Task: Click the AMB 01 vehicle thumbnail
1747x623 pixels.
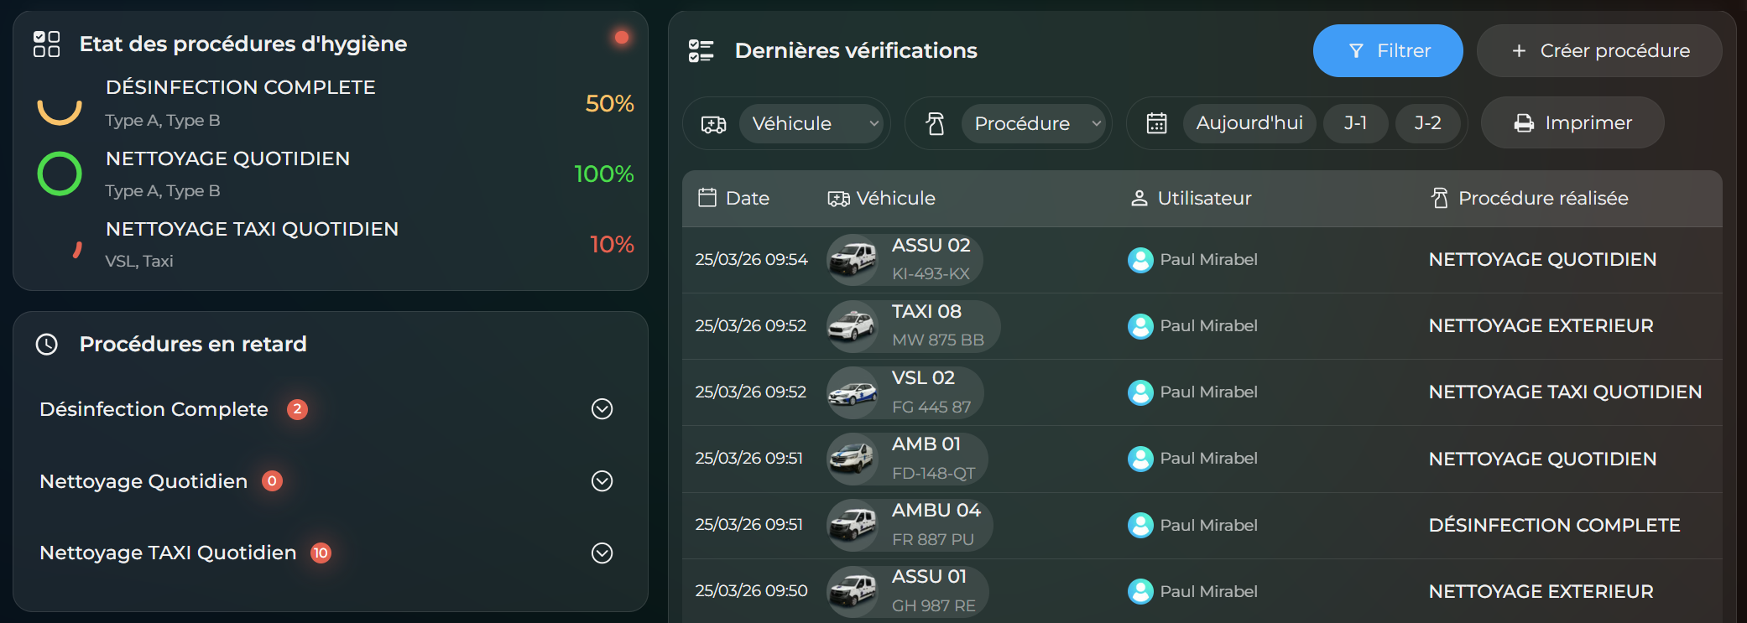Action: tap(853, 459)
